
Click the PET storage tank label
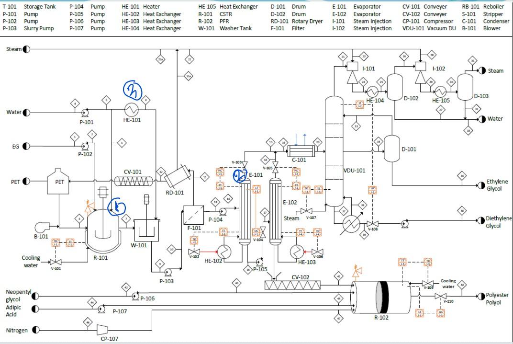coord(58,183)
